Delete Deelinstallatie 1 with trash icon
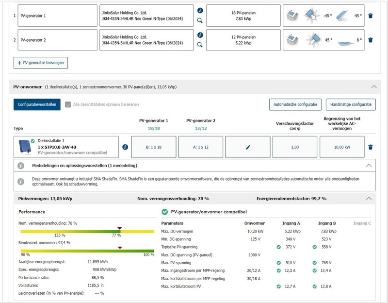Screen dimensions: 388x303 click(x=371, y=147)
